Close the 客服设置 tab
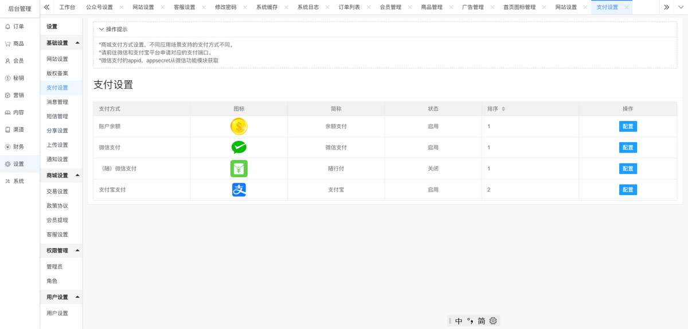688x329 pixels. 204,7
